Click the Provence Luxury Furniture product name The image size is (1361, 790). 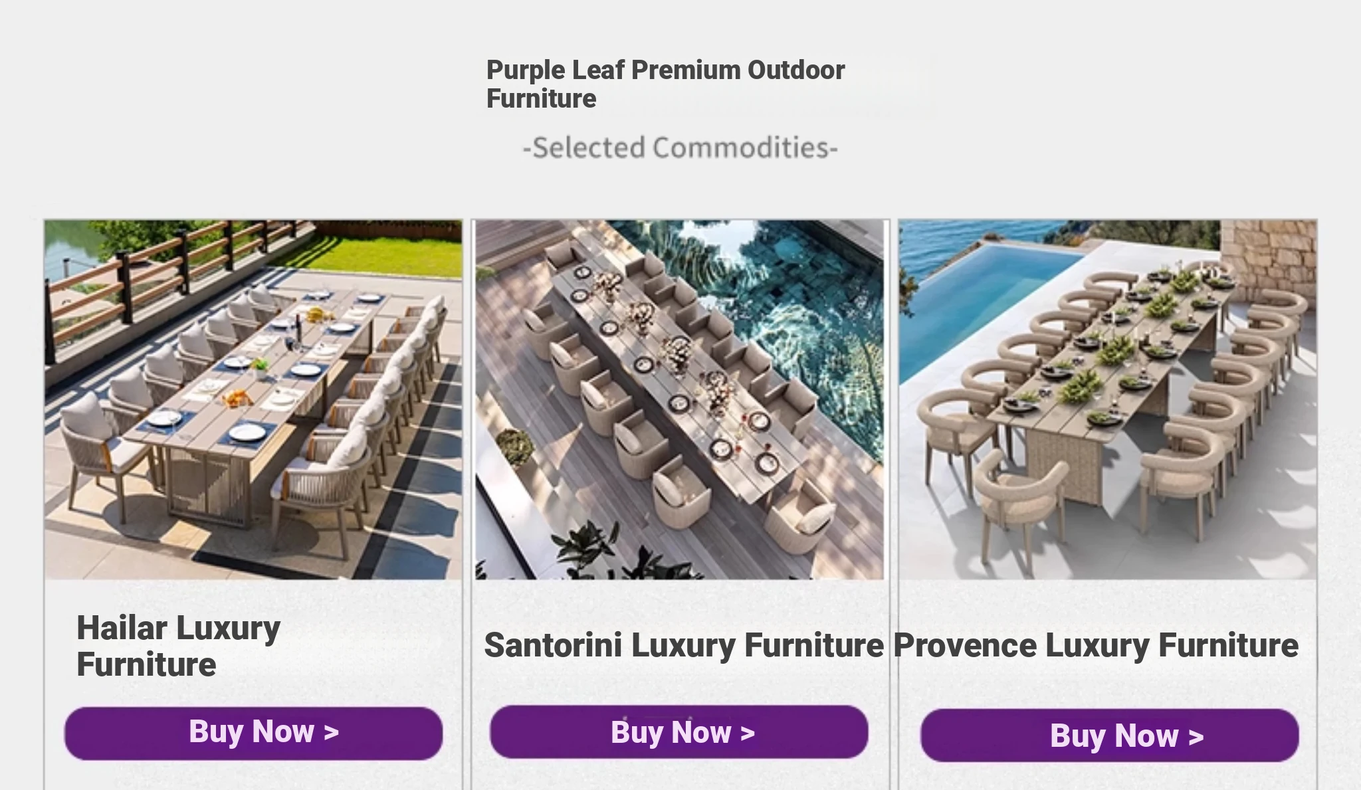click(x=1095, y=645)
